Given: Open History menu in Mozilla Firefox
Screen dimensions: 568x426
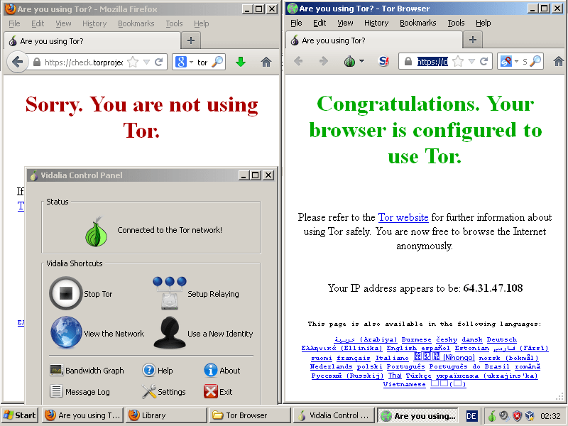Looking at the screenshot, I should tap(94, 23).
